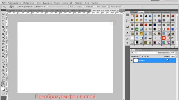Select the Eyedropper tool

[x=3, y=30]
